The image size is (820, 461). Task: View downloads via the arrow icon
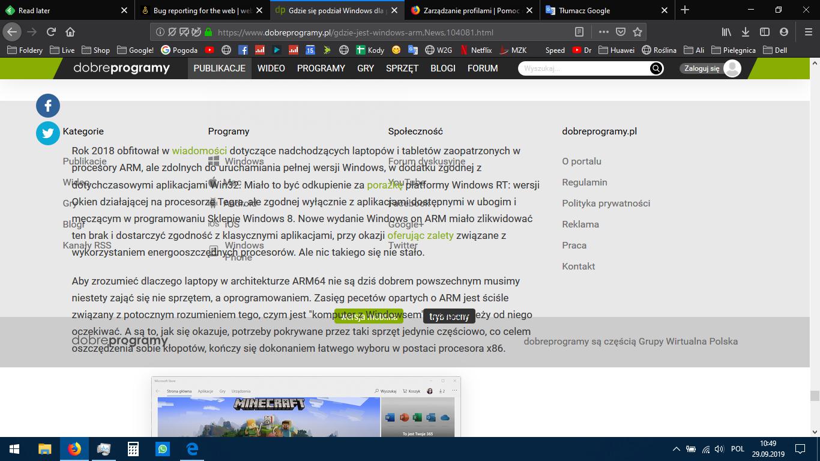point(745,32)
